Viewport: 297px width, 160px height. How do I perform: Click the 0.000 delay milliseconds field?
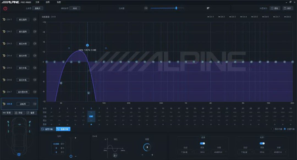pos(56,144)
